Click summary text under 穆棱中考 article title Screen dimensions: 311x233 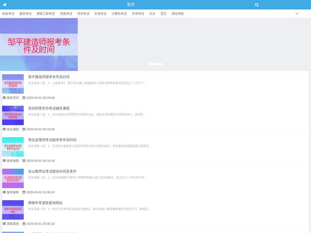click(x=89, y=209)
